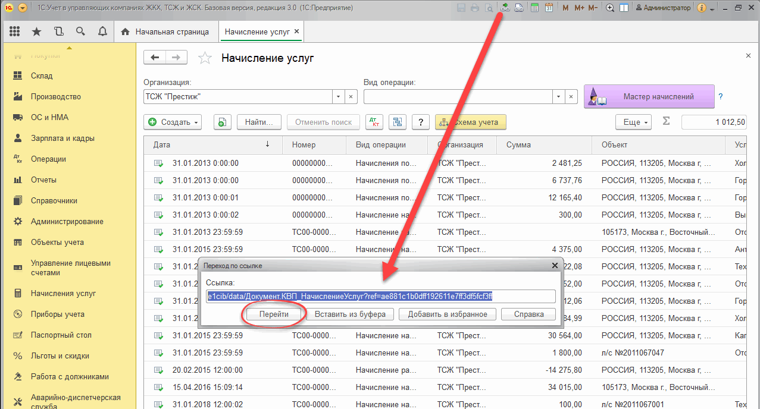Open the calendar from the title bar
760x409 pixels.
(x=548, y=8)
